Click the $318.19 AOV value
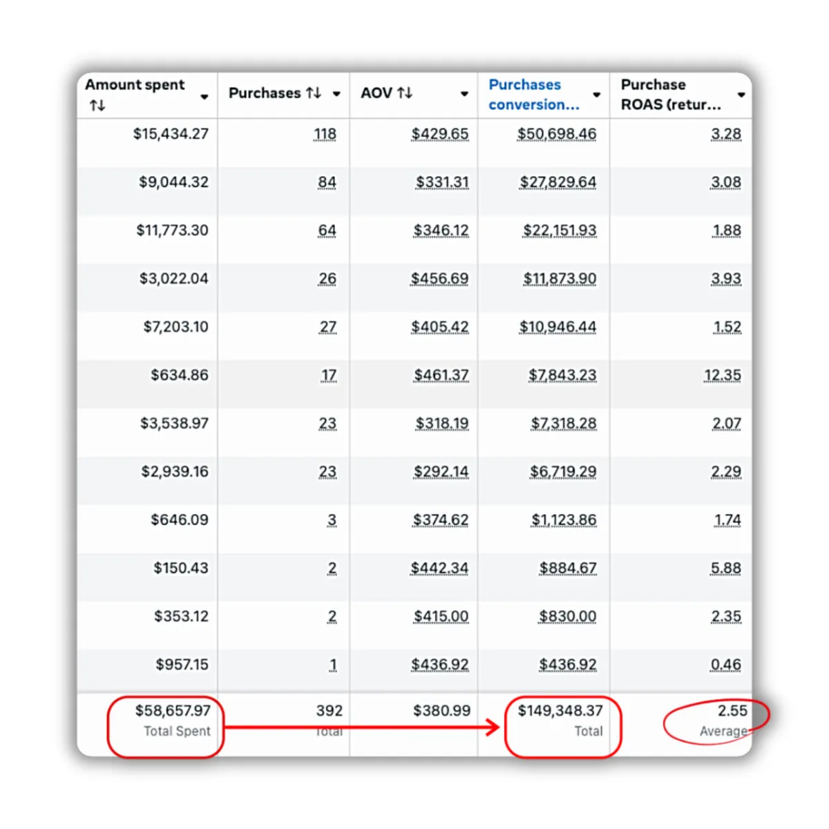This screenshot has height=829, width=829. 442,423
